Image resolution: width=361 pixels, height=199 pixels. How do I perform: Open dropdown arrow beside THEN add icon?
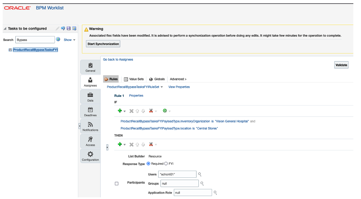[x=125, y=145]
